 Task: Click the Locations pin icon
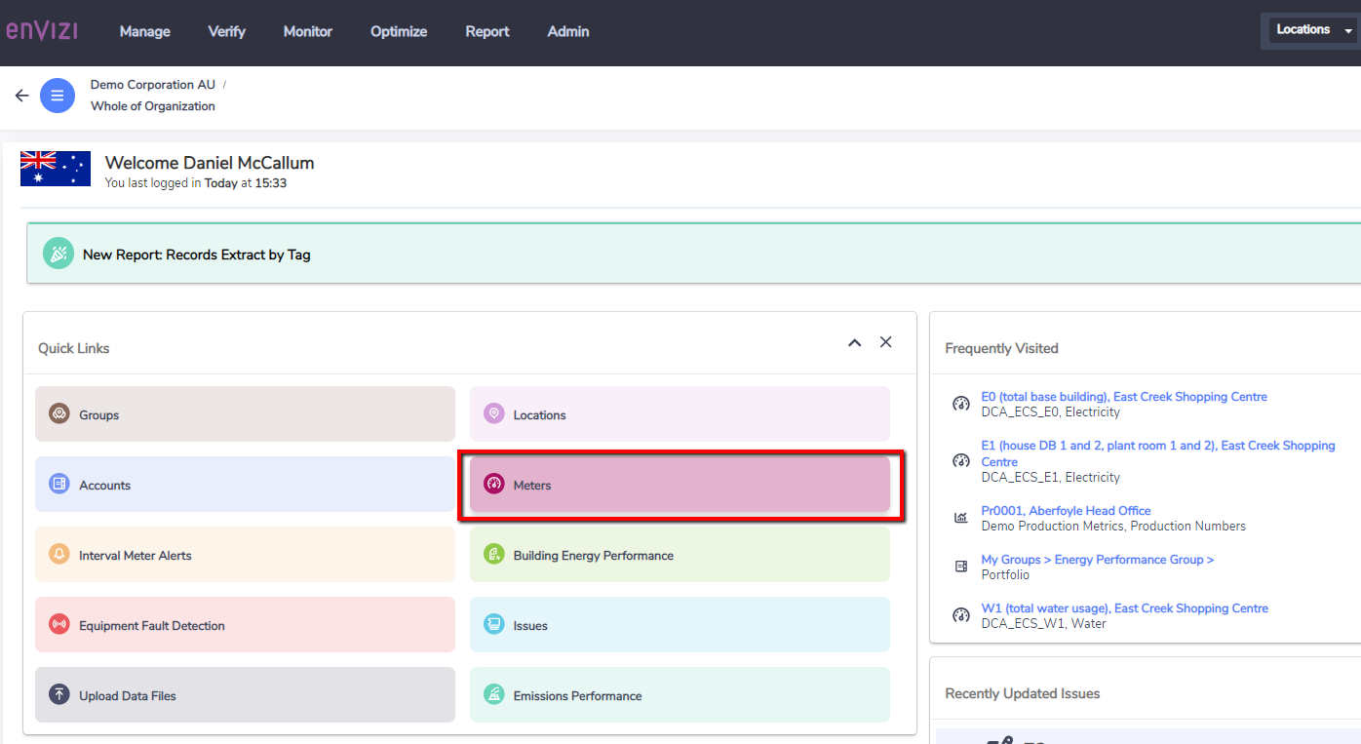(x=494, y=414)
